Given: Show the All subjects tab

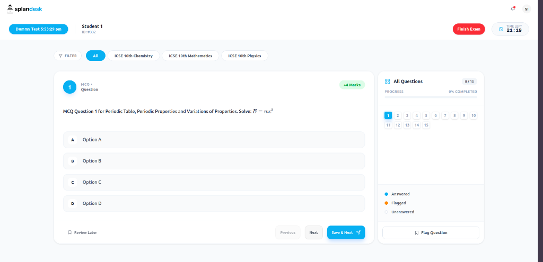Looking at the screenshot, I should click(x=95, y=56).
